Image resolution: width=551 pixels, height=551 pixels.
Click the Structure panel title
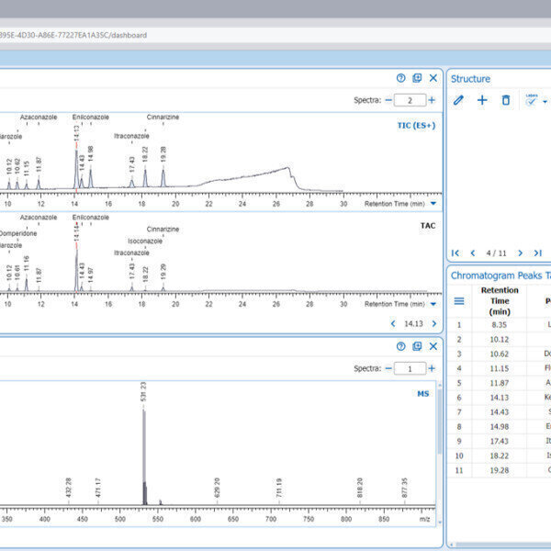point(470,79)
